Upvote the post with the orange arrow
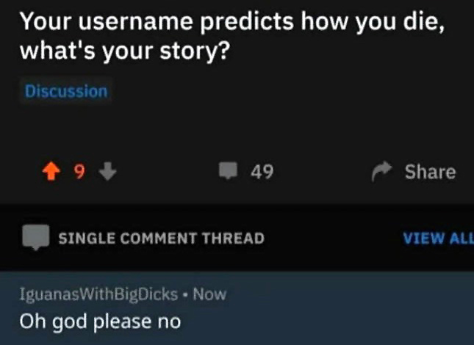Image resolution: width=474 pixels, height=345 pixels. click(51, 172)
